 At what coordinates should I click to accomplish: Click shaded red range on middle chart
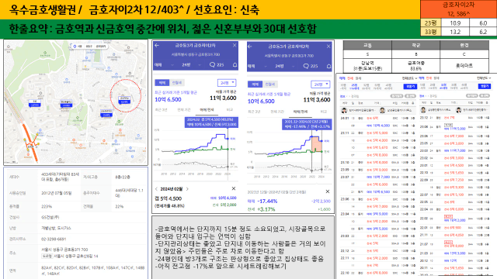coord(317,144)
